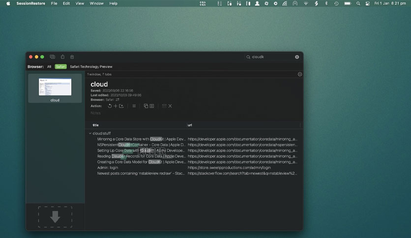This screenshot has width=411, height=238.
Task: Click the duplicate session action icon
Action: [146, 106]
